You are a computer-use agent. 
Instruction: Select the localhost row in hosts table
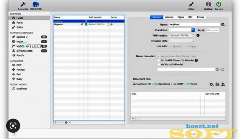89,21
